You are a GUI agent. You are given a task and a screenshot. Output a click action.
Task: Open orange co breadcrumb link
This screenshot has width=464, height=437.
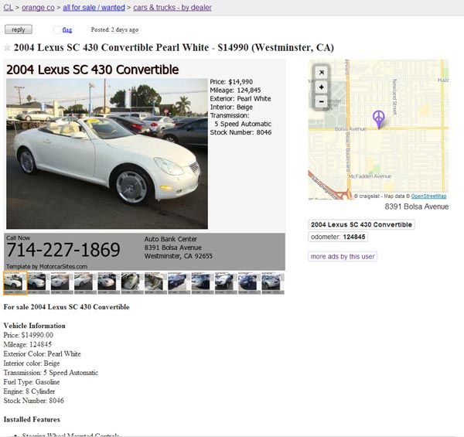coord(38,8)
